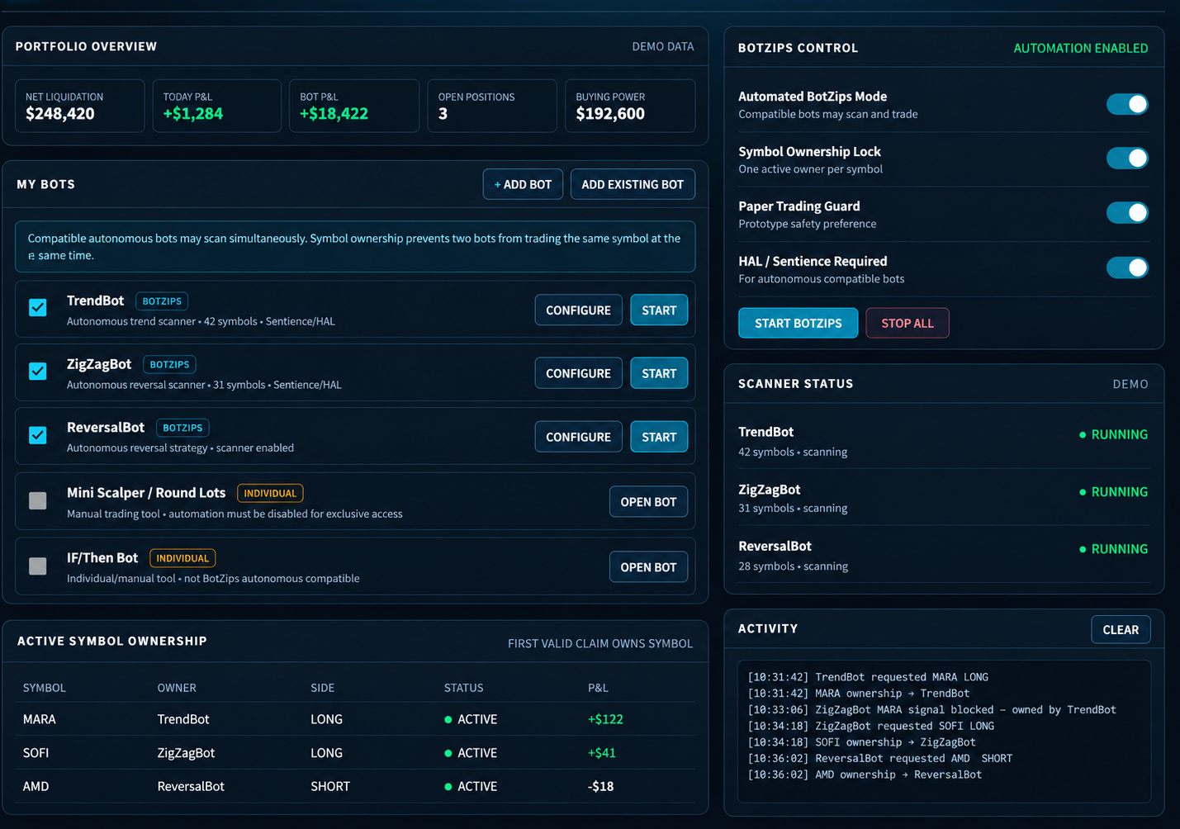Configure the TrendBot
Viewport: 1180px width, 829px height.
(578, 310)
